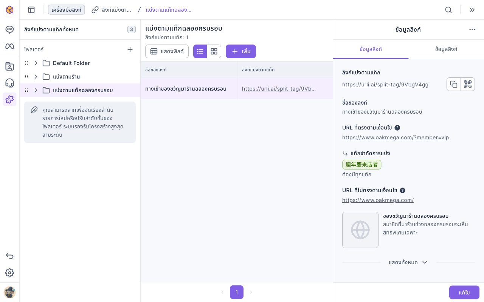
Task: Click the เครื่องมือลิงก์ breadcrumb chip
Action: pos(67,10)
